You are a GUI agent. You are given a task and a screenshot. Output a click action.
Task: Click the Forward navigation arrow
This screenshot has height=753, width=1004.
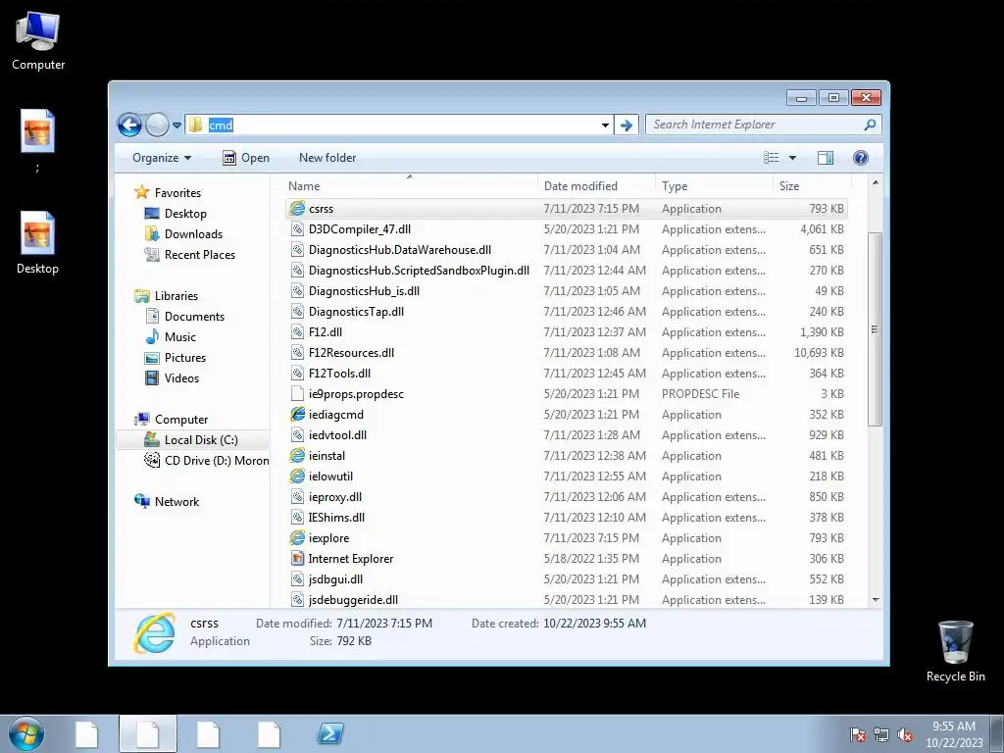click(x=157, y=125)
